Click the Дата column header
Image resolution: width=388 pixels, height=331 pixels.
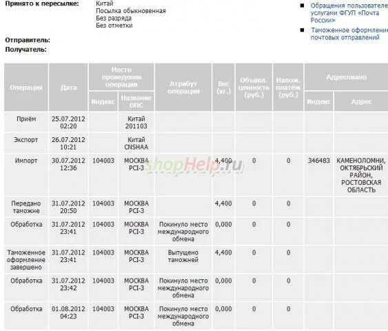(68, 88)
